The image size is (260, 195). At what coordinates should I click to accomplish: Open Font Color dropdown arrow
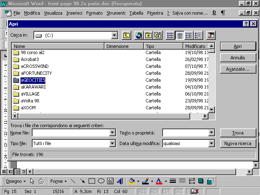[166, 181]
